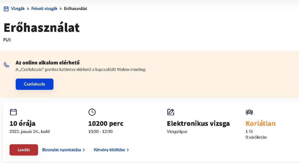Click the calendar icon above "10 órája"
299x163 pixels.
coord(13,112)
